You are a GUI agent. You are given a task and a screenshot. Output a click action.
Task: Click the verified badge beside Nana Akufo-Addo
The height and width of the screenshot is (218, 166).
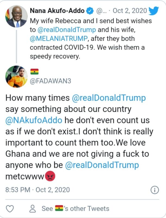pyautogui.click(x=90, y=11)
